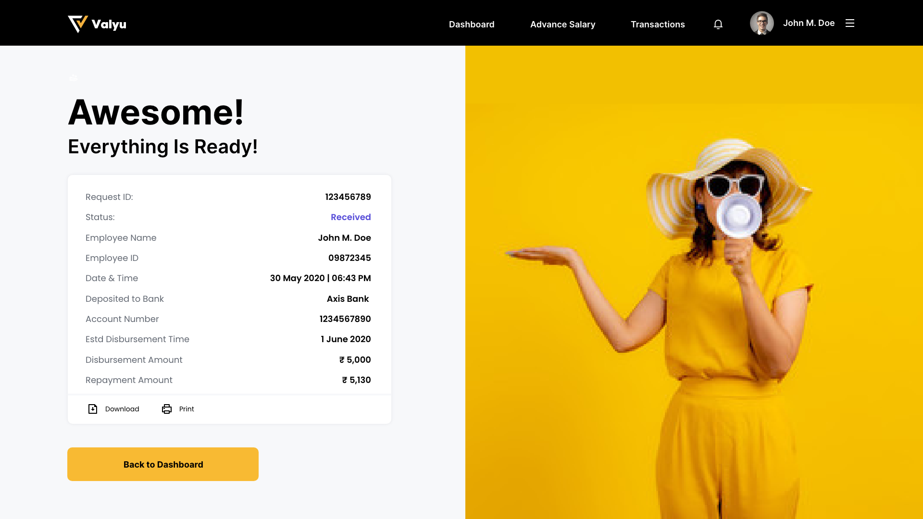Click the Repayment Amount value ₹ 5,130
Screen dimensions: 923x519
point(356,380)
